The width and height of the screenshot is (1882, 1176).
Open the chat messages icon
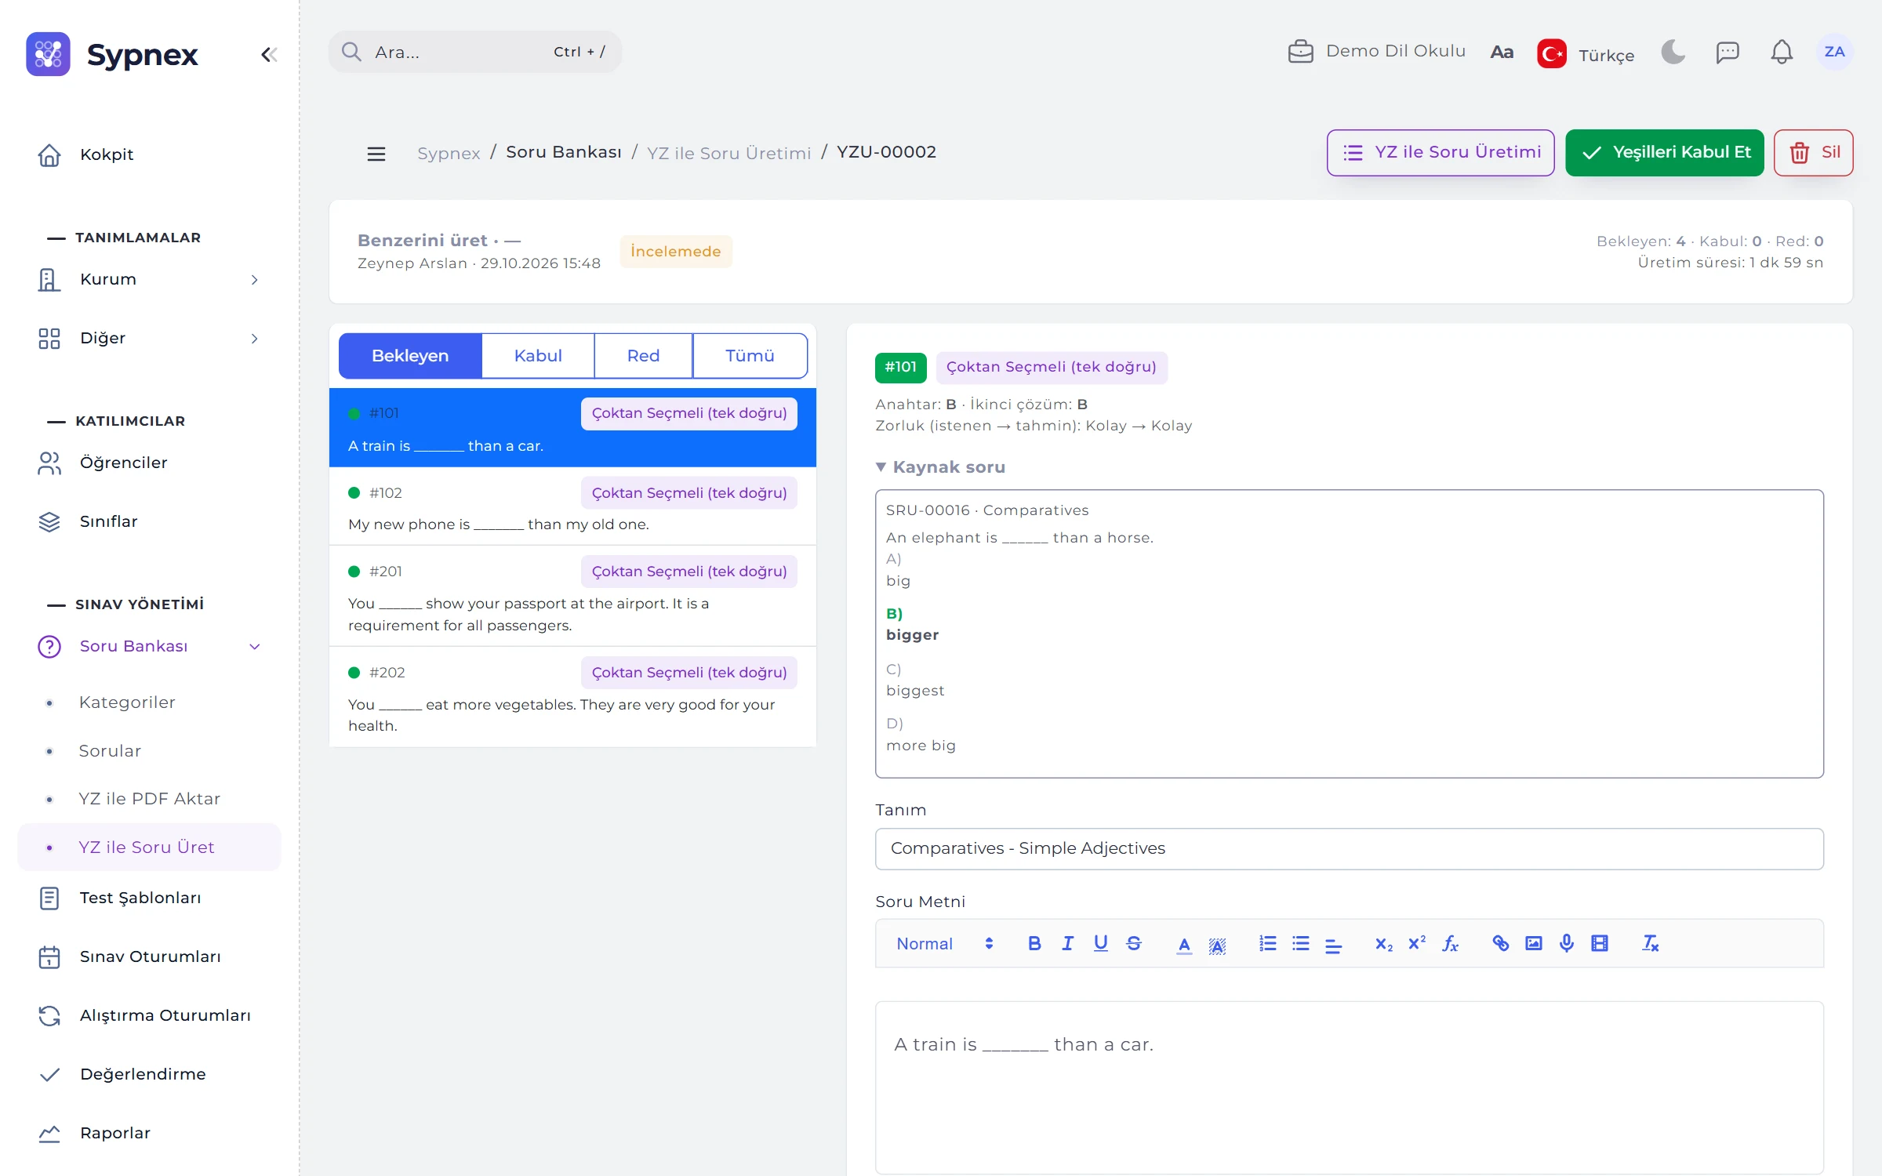1728,52
